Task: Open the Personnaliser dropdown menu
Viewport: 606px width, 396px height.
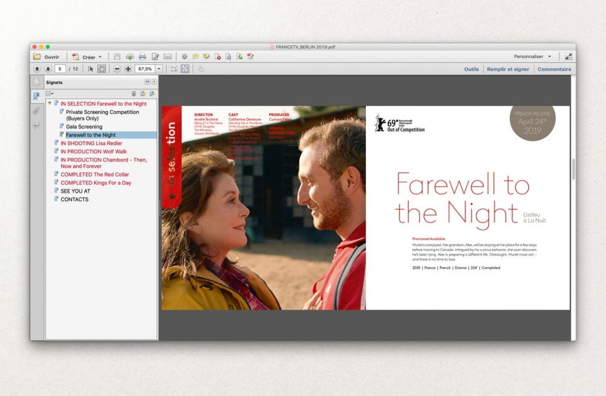Action: (532, 56)
